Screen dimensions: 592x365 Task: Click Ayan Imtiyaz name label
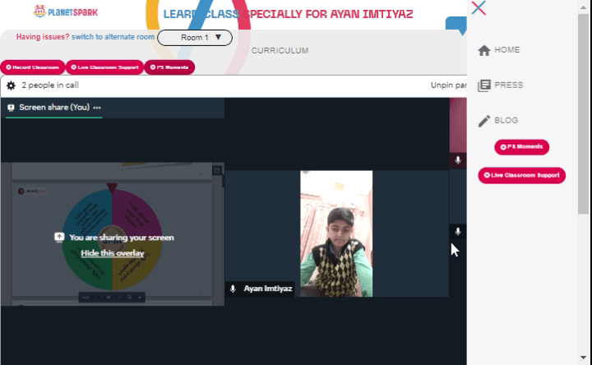268,289
